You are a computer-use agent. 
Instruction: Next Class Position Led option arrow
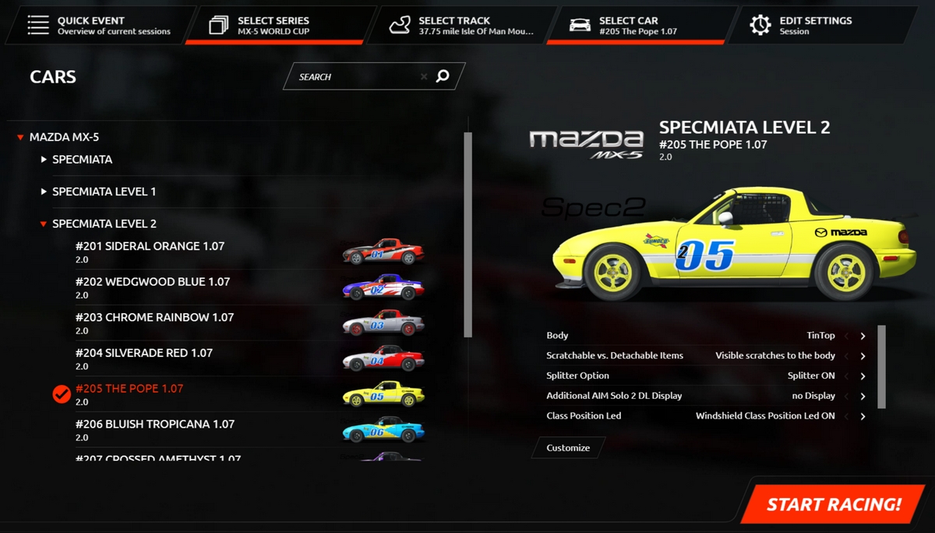click(863, 416)
